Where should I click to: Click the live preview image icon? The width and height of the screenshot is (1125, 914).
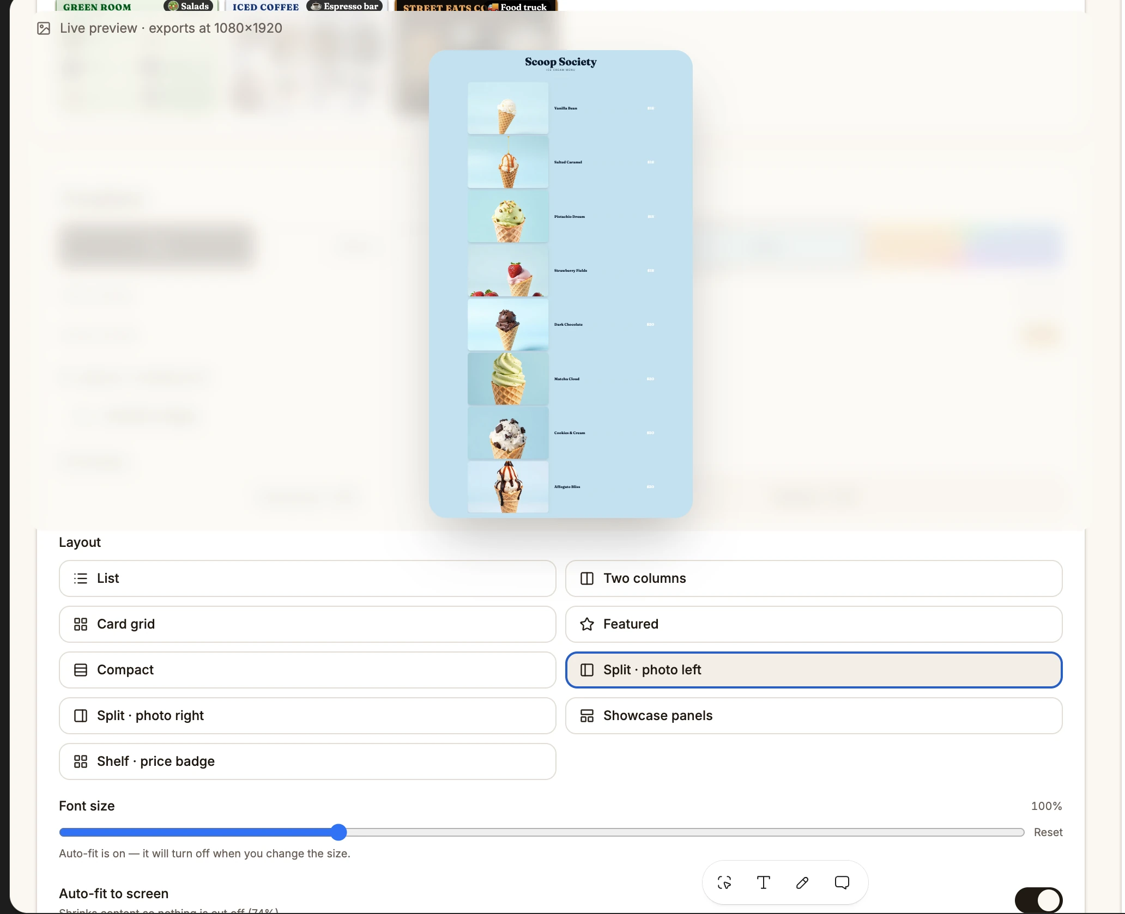pos(44,28)
